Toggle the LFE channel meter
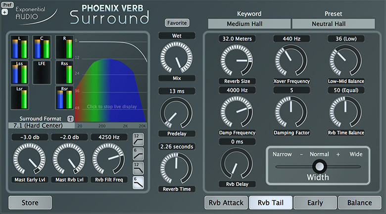The image size is (386, 214). click(x=42, y=73)
